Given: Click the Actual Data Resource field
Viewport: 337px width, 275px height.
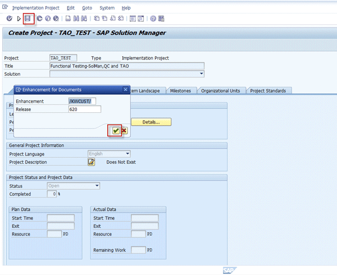Looking at the screenshot, I should (138, 234).
